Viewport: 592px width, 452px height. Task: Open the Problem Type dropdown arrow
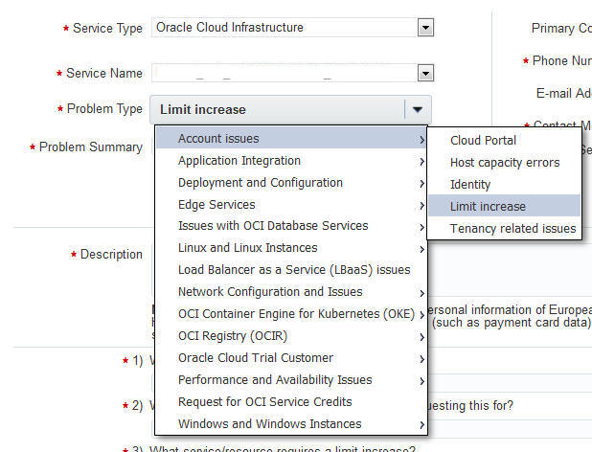click(x=418, y=110)
